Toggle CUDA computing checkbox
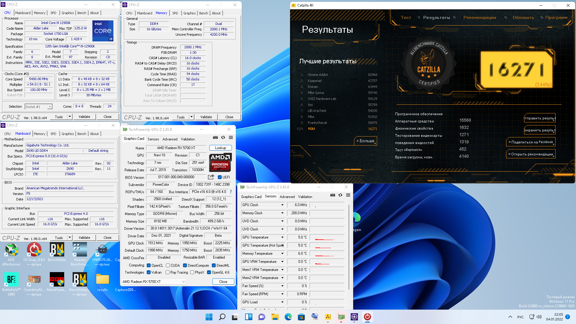Image resolution: width=576 pixels, height=324 pixels. pyautogui.click(x=168, y=265)
